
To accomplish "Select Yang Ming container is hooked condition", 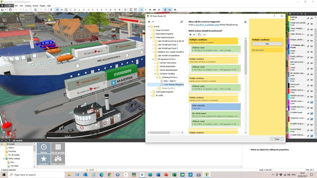I will point(213,41).
